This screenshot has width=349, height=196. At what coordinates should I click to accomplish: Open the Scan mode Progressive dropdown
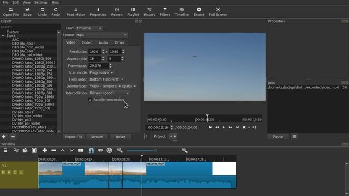coord(101,72)
